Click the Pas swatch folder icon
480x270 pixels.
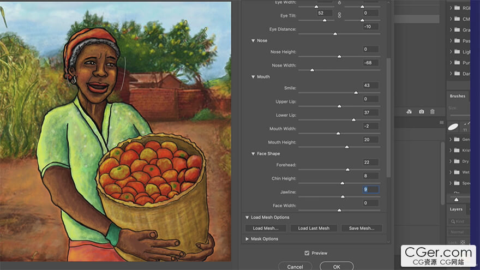pos(457,41)
